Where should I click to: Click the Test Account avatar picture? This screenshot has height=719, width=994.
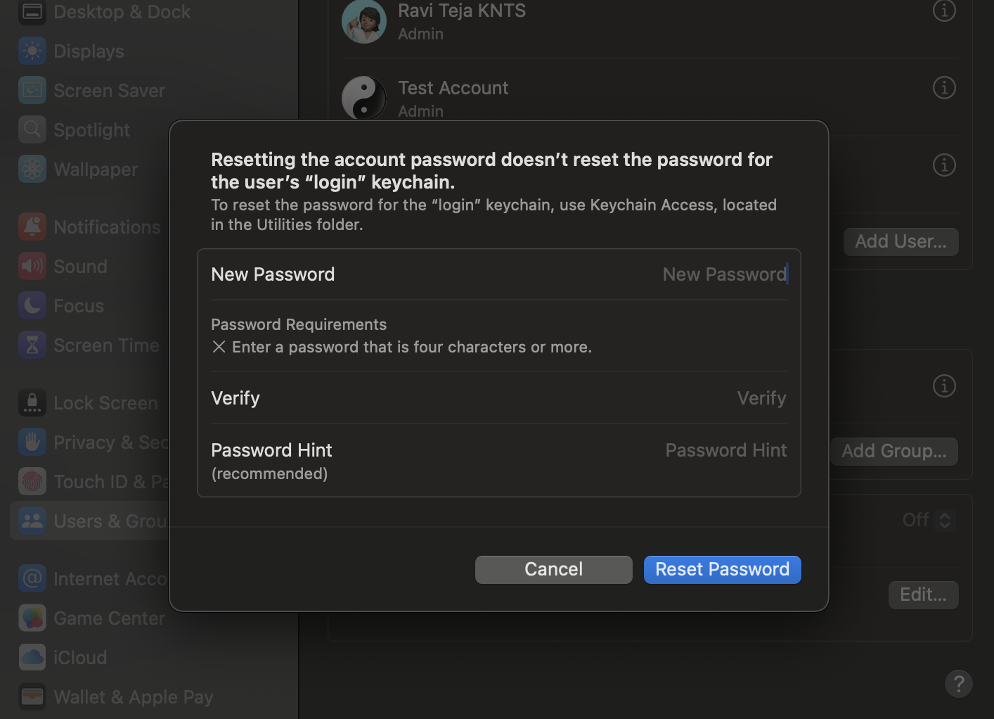[364, 98]
